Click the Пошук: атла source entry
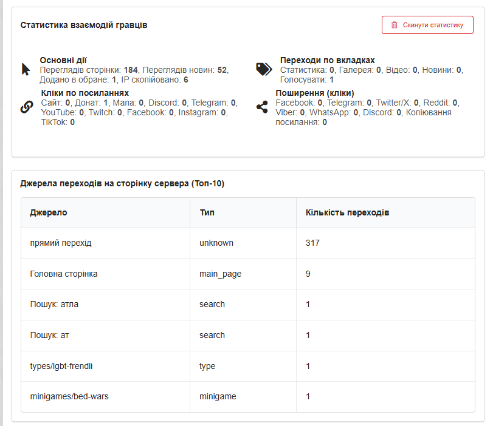Screen dimensions: 493x426 pyautogui.click(x=54, y=304)
